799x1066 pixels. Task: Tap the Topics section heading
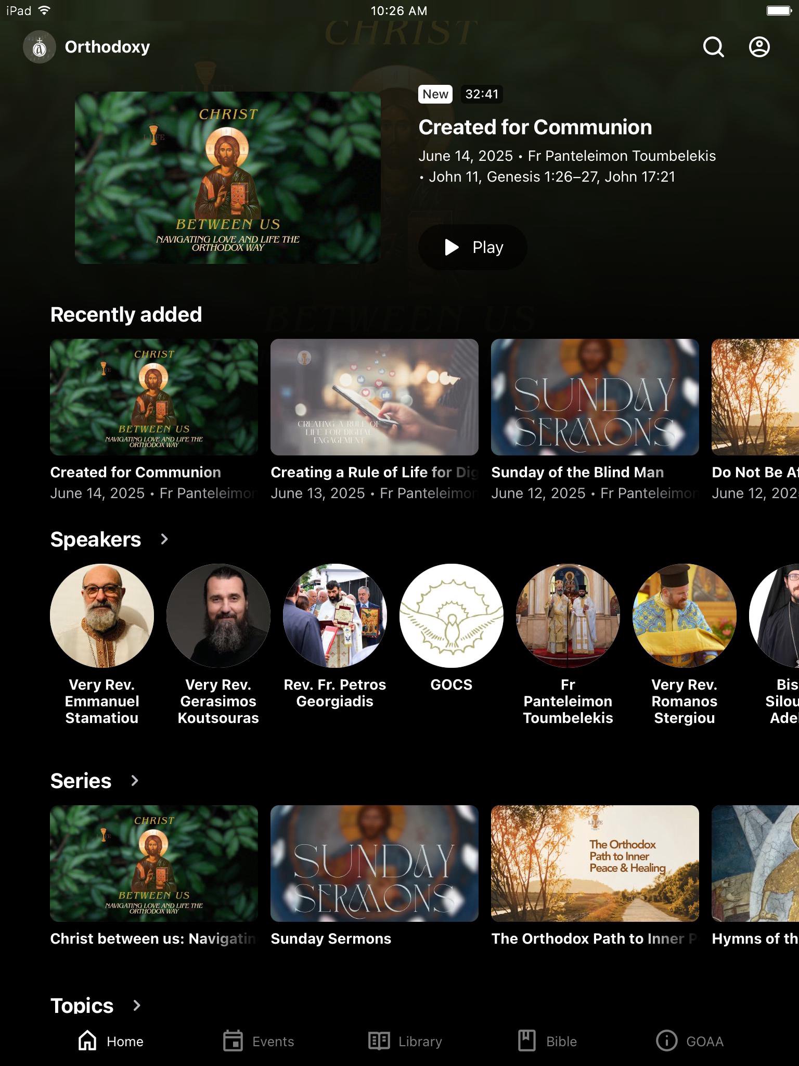tap(82, 1006)
